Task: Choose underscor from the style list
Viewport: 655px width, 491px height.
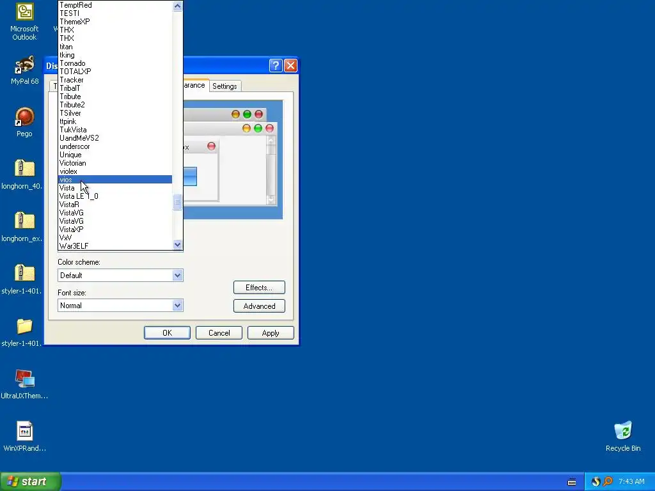Action: point(115,146)
